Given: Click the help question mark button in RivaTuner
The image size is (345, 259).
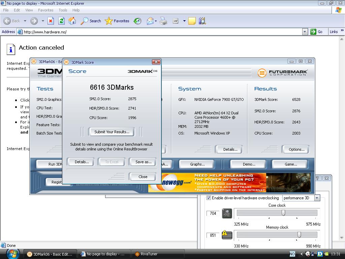Looking at the screenshot, I should [317, 178].
